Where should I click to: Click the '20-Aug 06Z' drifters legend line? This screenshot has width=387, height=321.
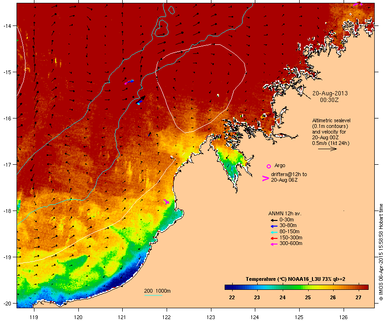tap(284, 180)
